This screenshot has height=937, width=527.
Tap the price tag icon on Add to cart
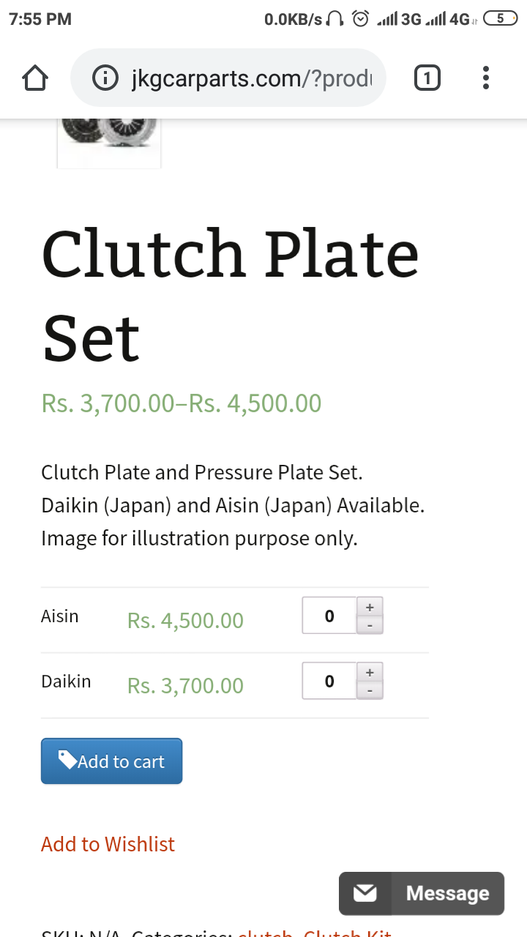(67, 759)
